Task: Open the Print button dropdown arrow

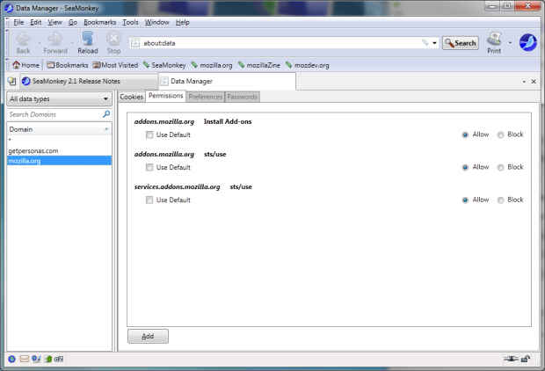Action: point(510,43)
